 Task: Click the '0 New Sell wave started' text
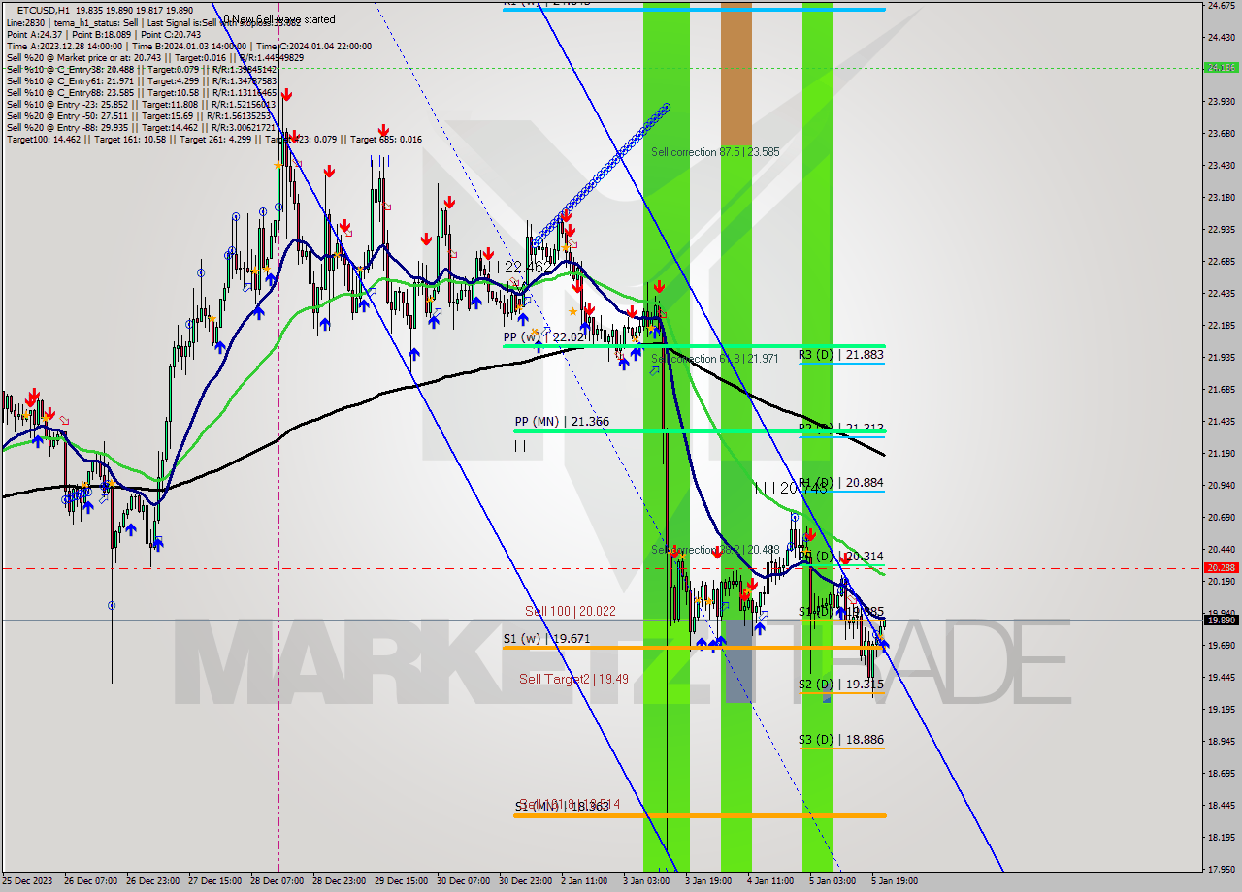point(279,19)
